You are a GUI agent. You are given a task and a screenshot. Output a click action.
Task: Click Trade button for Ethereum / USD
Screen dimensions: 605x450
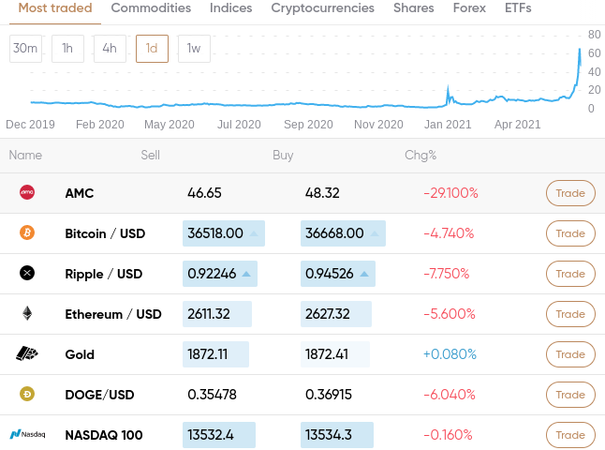[x=570, y=314]
